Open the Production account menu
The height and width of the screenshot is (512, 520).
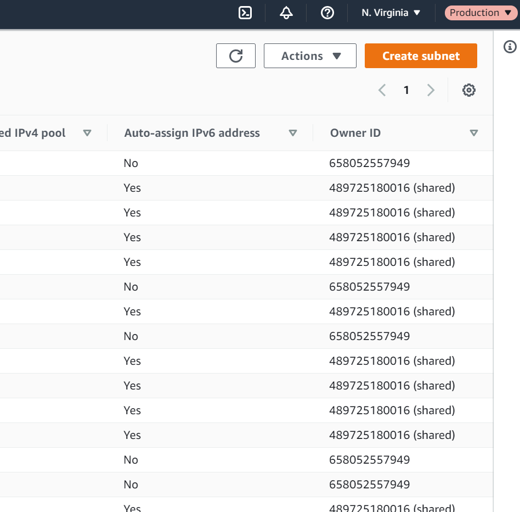pyautogui.click(x=481, y=13)
